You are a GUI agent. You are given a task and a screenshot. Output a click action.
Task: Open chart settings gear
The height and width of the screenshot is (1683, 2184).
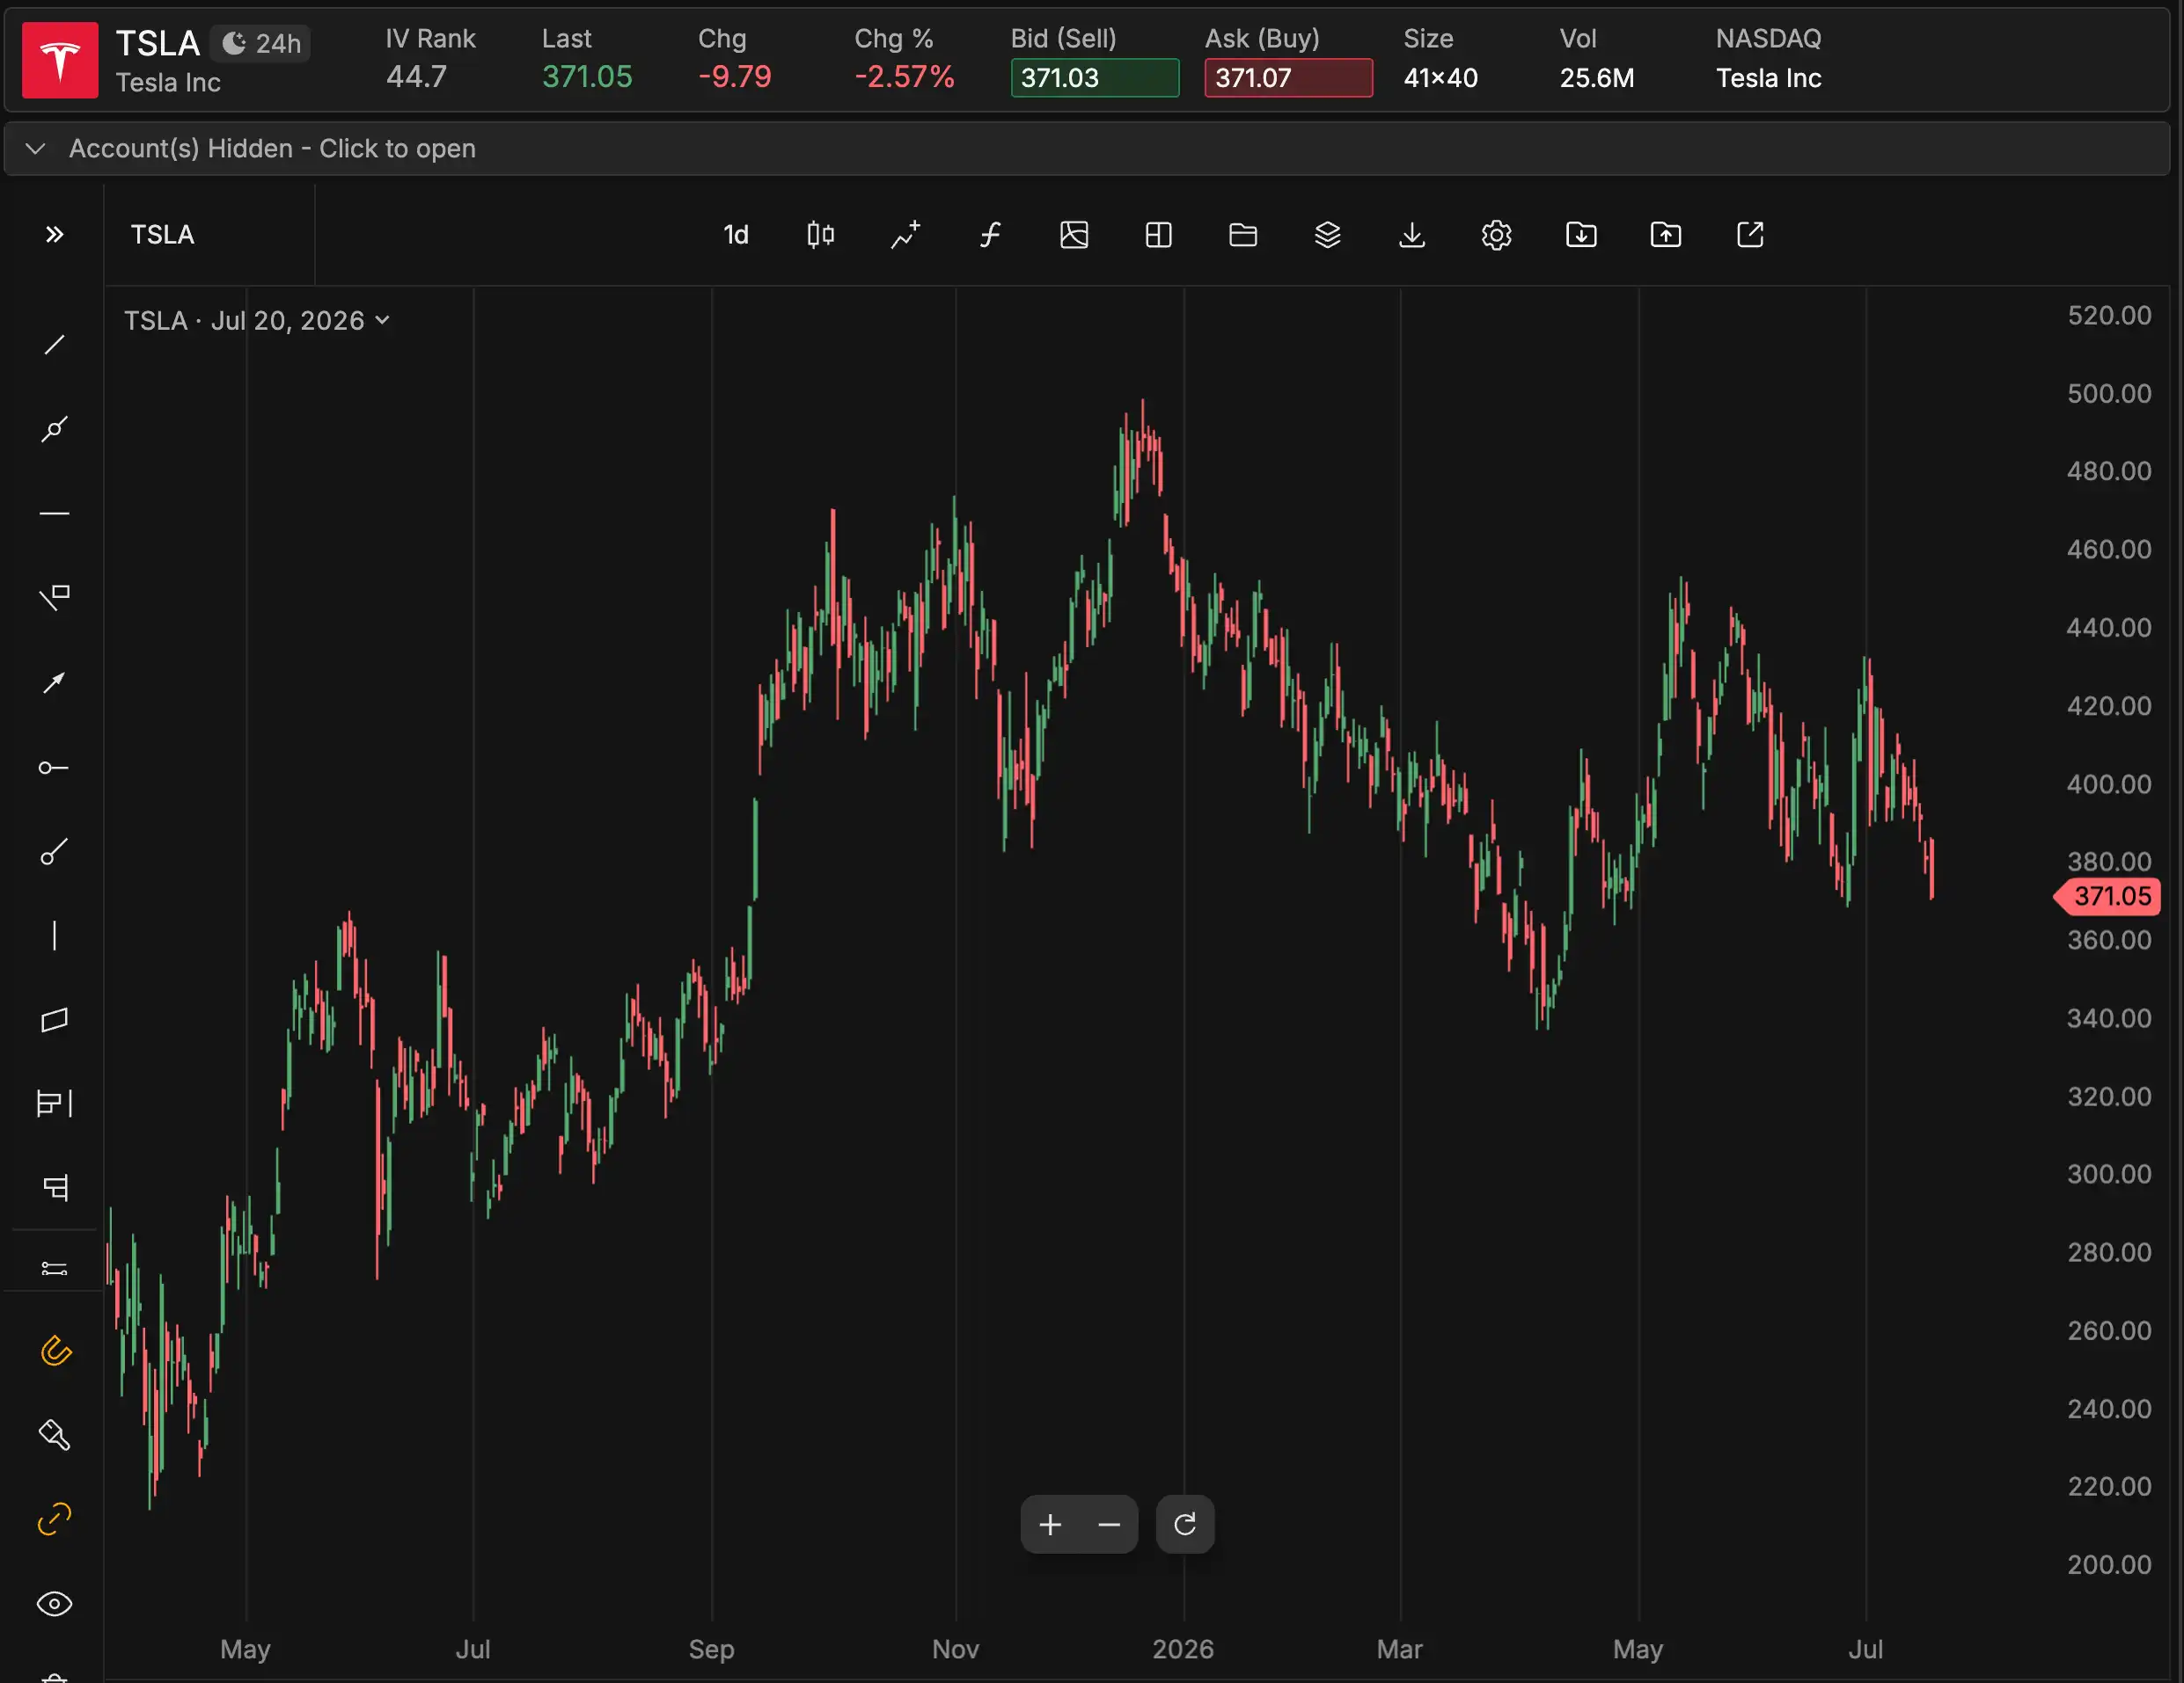pyautogui.click(x=1496, y=235)
